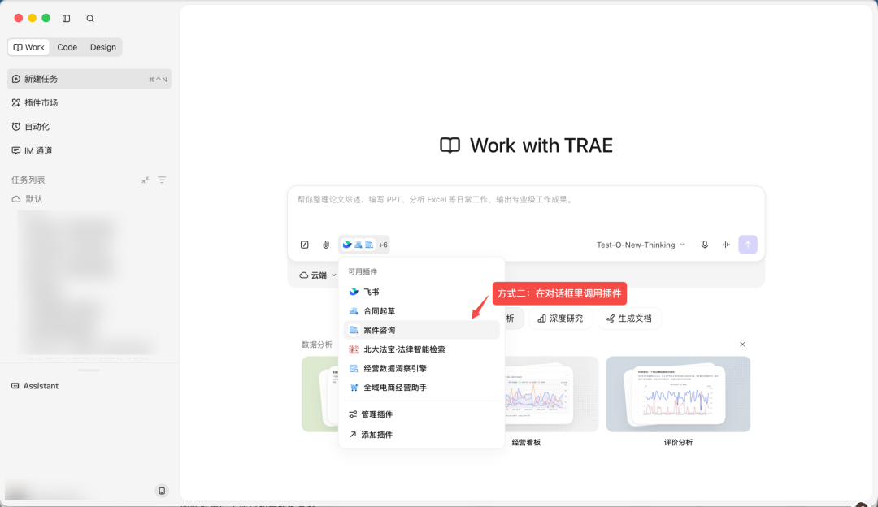
Task: Select the 合同起草 plugin
Action: click(x=421, y=311)
